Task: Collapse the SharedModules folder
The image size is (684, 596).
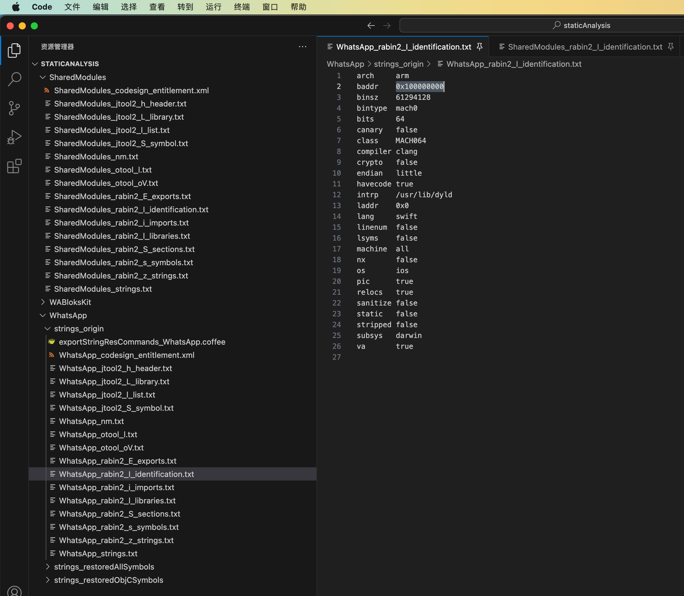Action: (x=43, y=77)
